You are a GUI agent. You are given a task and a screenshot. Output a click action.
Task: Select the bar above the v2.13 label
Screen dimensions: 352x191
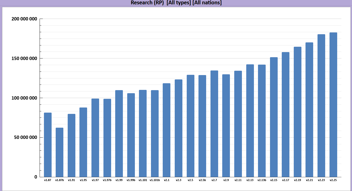click(250, 121)
